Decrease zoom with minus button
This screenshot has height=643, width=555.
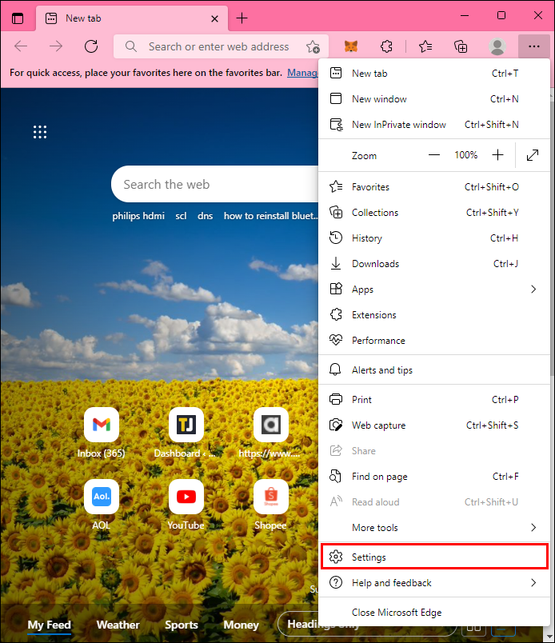click(x=434, y=155)
